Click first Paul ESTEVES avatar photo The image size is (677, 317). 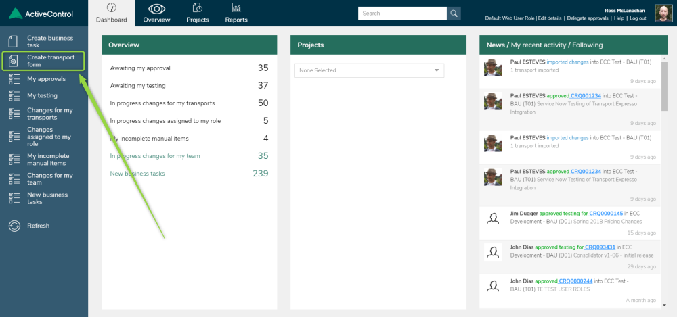click(x=493, y=68)
